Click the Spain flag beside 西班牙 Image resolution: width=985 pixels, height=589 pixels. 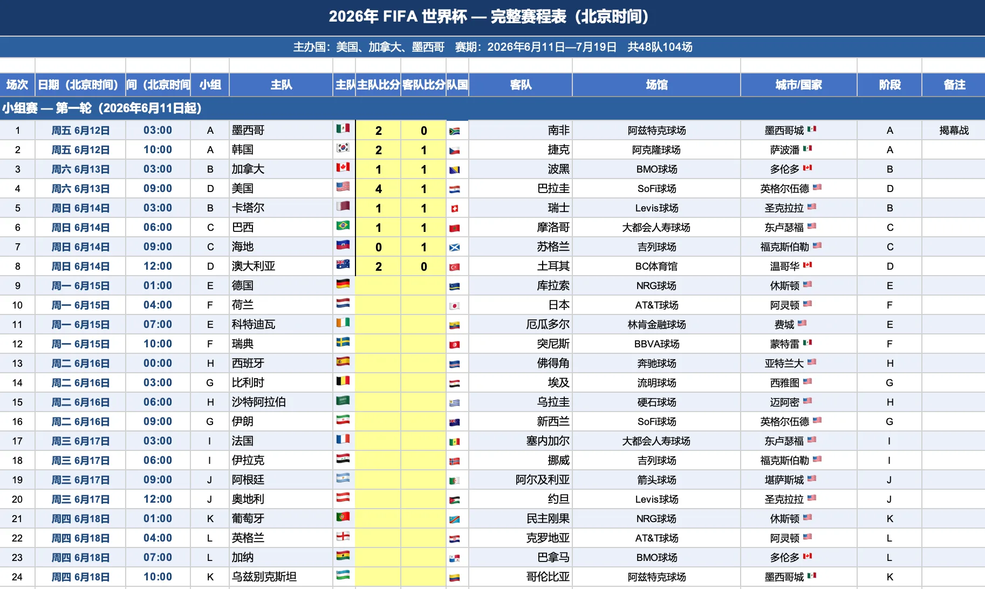pos(343,361)
